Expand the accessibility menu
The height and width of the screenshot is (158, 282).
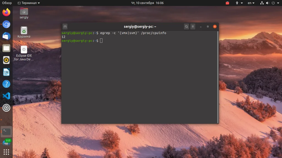click(239, 3)
